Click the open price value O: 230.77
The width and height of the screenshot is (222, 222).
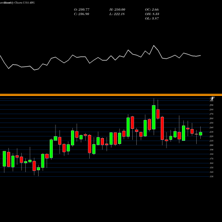(x=82, y=10)
